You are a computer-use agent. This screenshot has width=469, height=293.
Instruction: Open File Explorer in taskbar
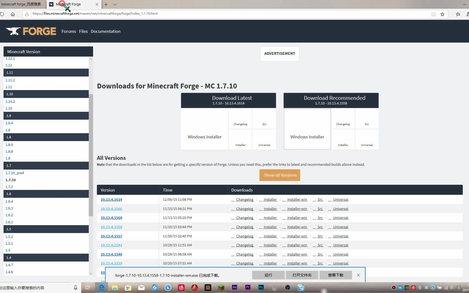(115, 288)
